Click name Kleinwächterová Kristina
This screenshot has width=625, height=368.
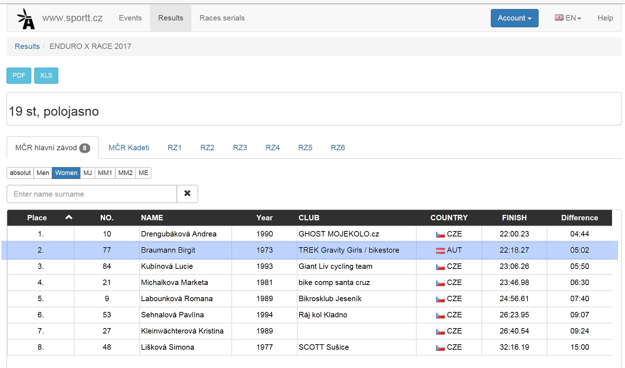(182, 331)
